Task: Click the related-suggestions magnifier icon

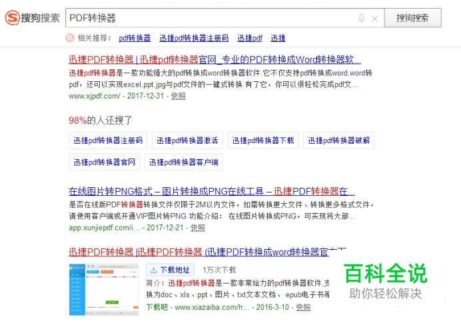Action: point(70,38)
